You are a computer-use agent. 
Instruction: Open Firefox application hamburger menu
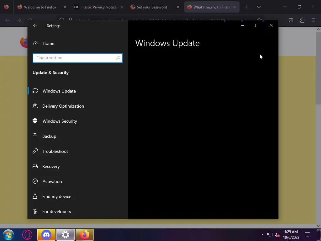(x=313, y=20)
